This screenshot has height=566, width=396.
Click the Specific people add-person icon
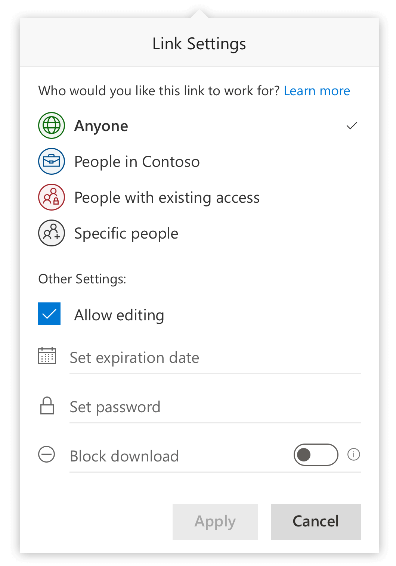point(51,233)
